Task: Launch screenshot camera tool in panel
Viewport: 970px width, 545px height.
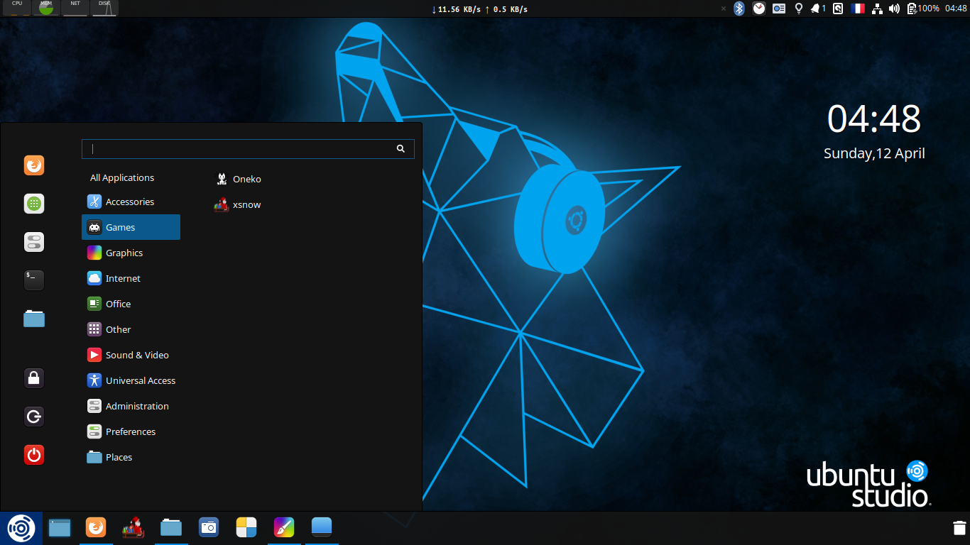Action: click(209, 527)
